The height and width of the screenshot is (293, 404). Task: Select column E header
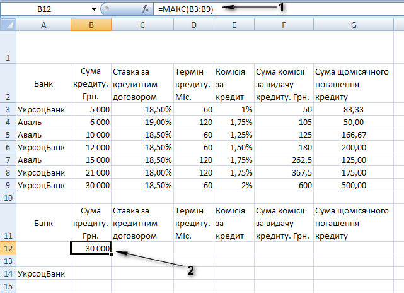pyautogui.click(x=234, y=25)
